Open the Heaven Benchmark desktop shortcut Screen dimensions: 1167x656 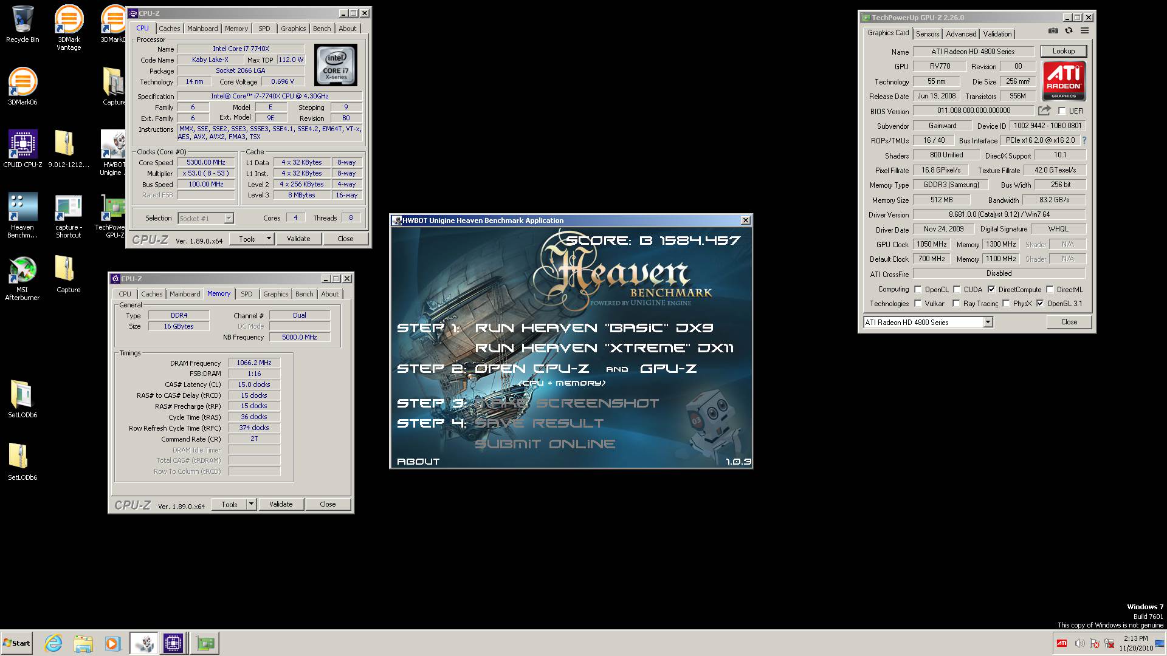pos(22,215)
